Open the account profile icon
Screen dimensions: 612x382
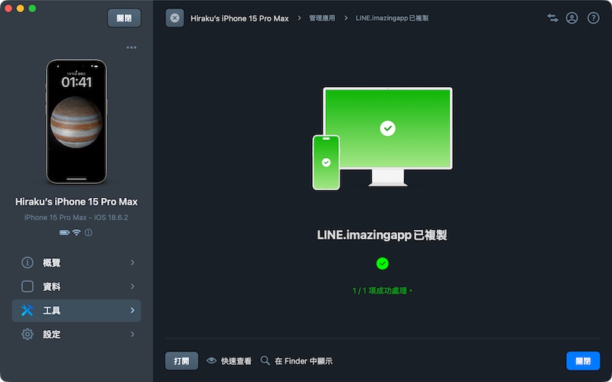571,18
